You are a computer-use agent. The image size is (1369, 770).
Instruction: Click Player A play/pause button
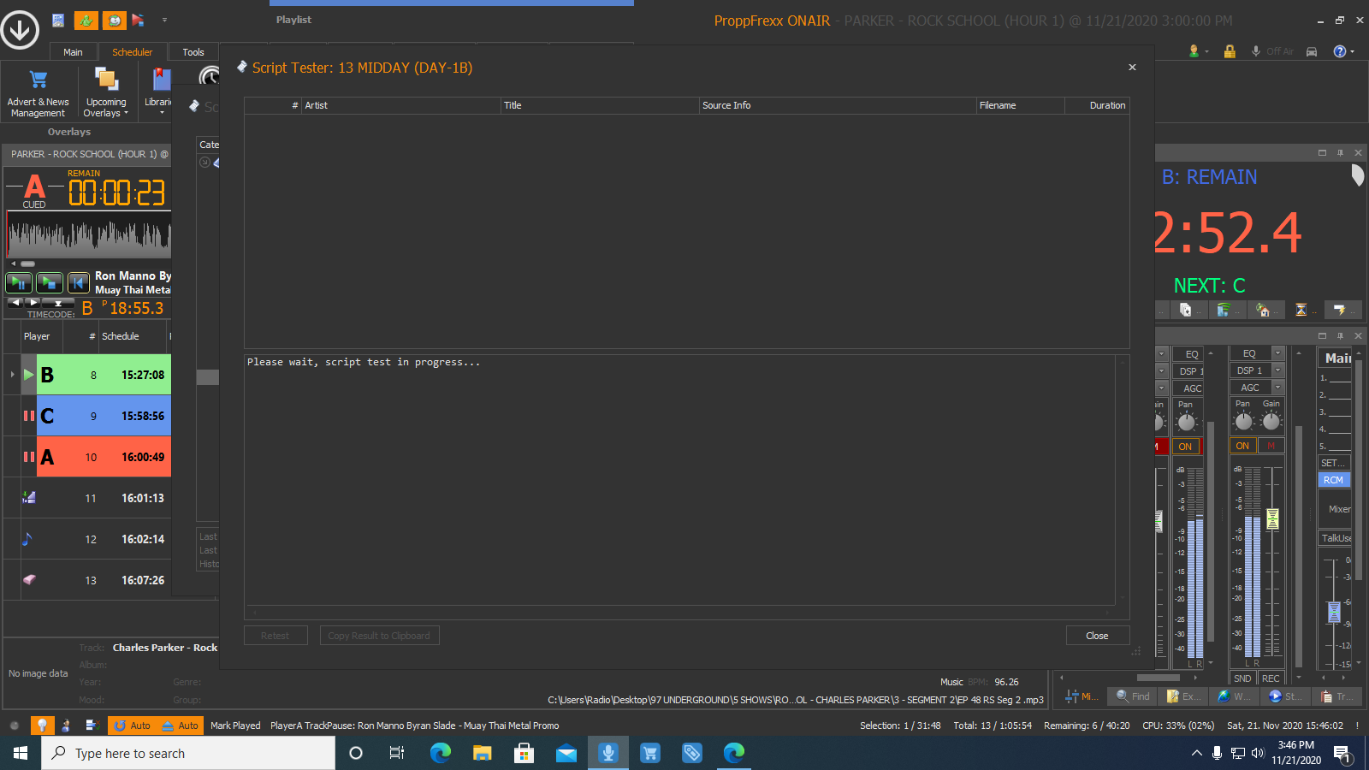pos(19,282)
